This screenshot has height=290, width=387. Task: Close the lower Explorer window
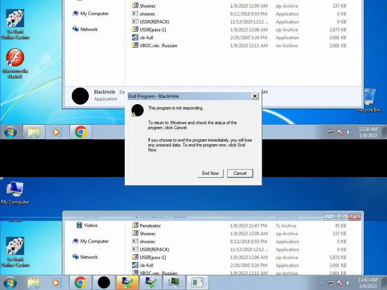pyautogui.click(x=354, y=217)
